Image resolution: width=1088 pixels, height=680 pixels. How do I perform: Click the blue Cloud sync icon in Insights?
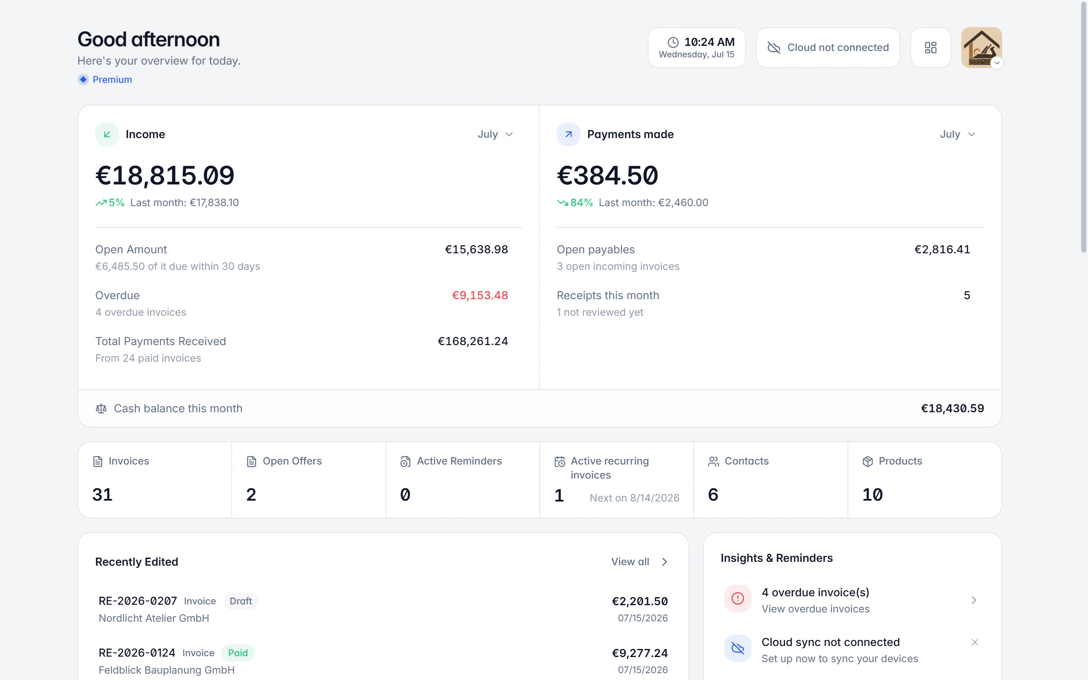click(x=738, y=648)
